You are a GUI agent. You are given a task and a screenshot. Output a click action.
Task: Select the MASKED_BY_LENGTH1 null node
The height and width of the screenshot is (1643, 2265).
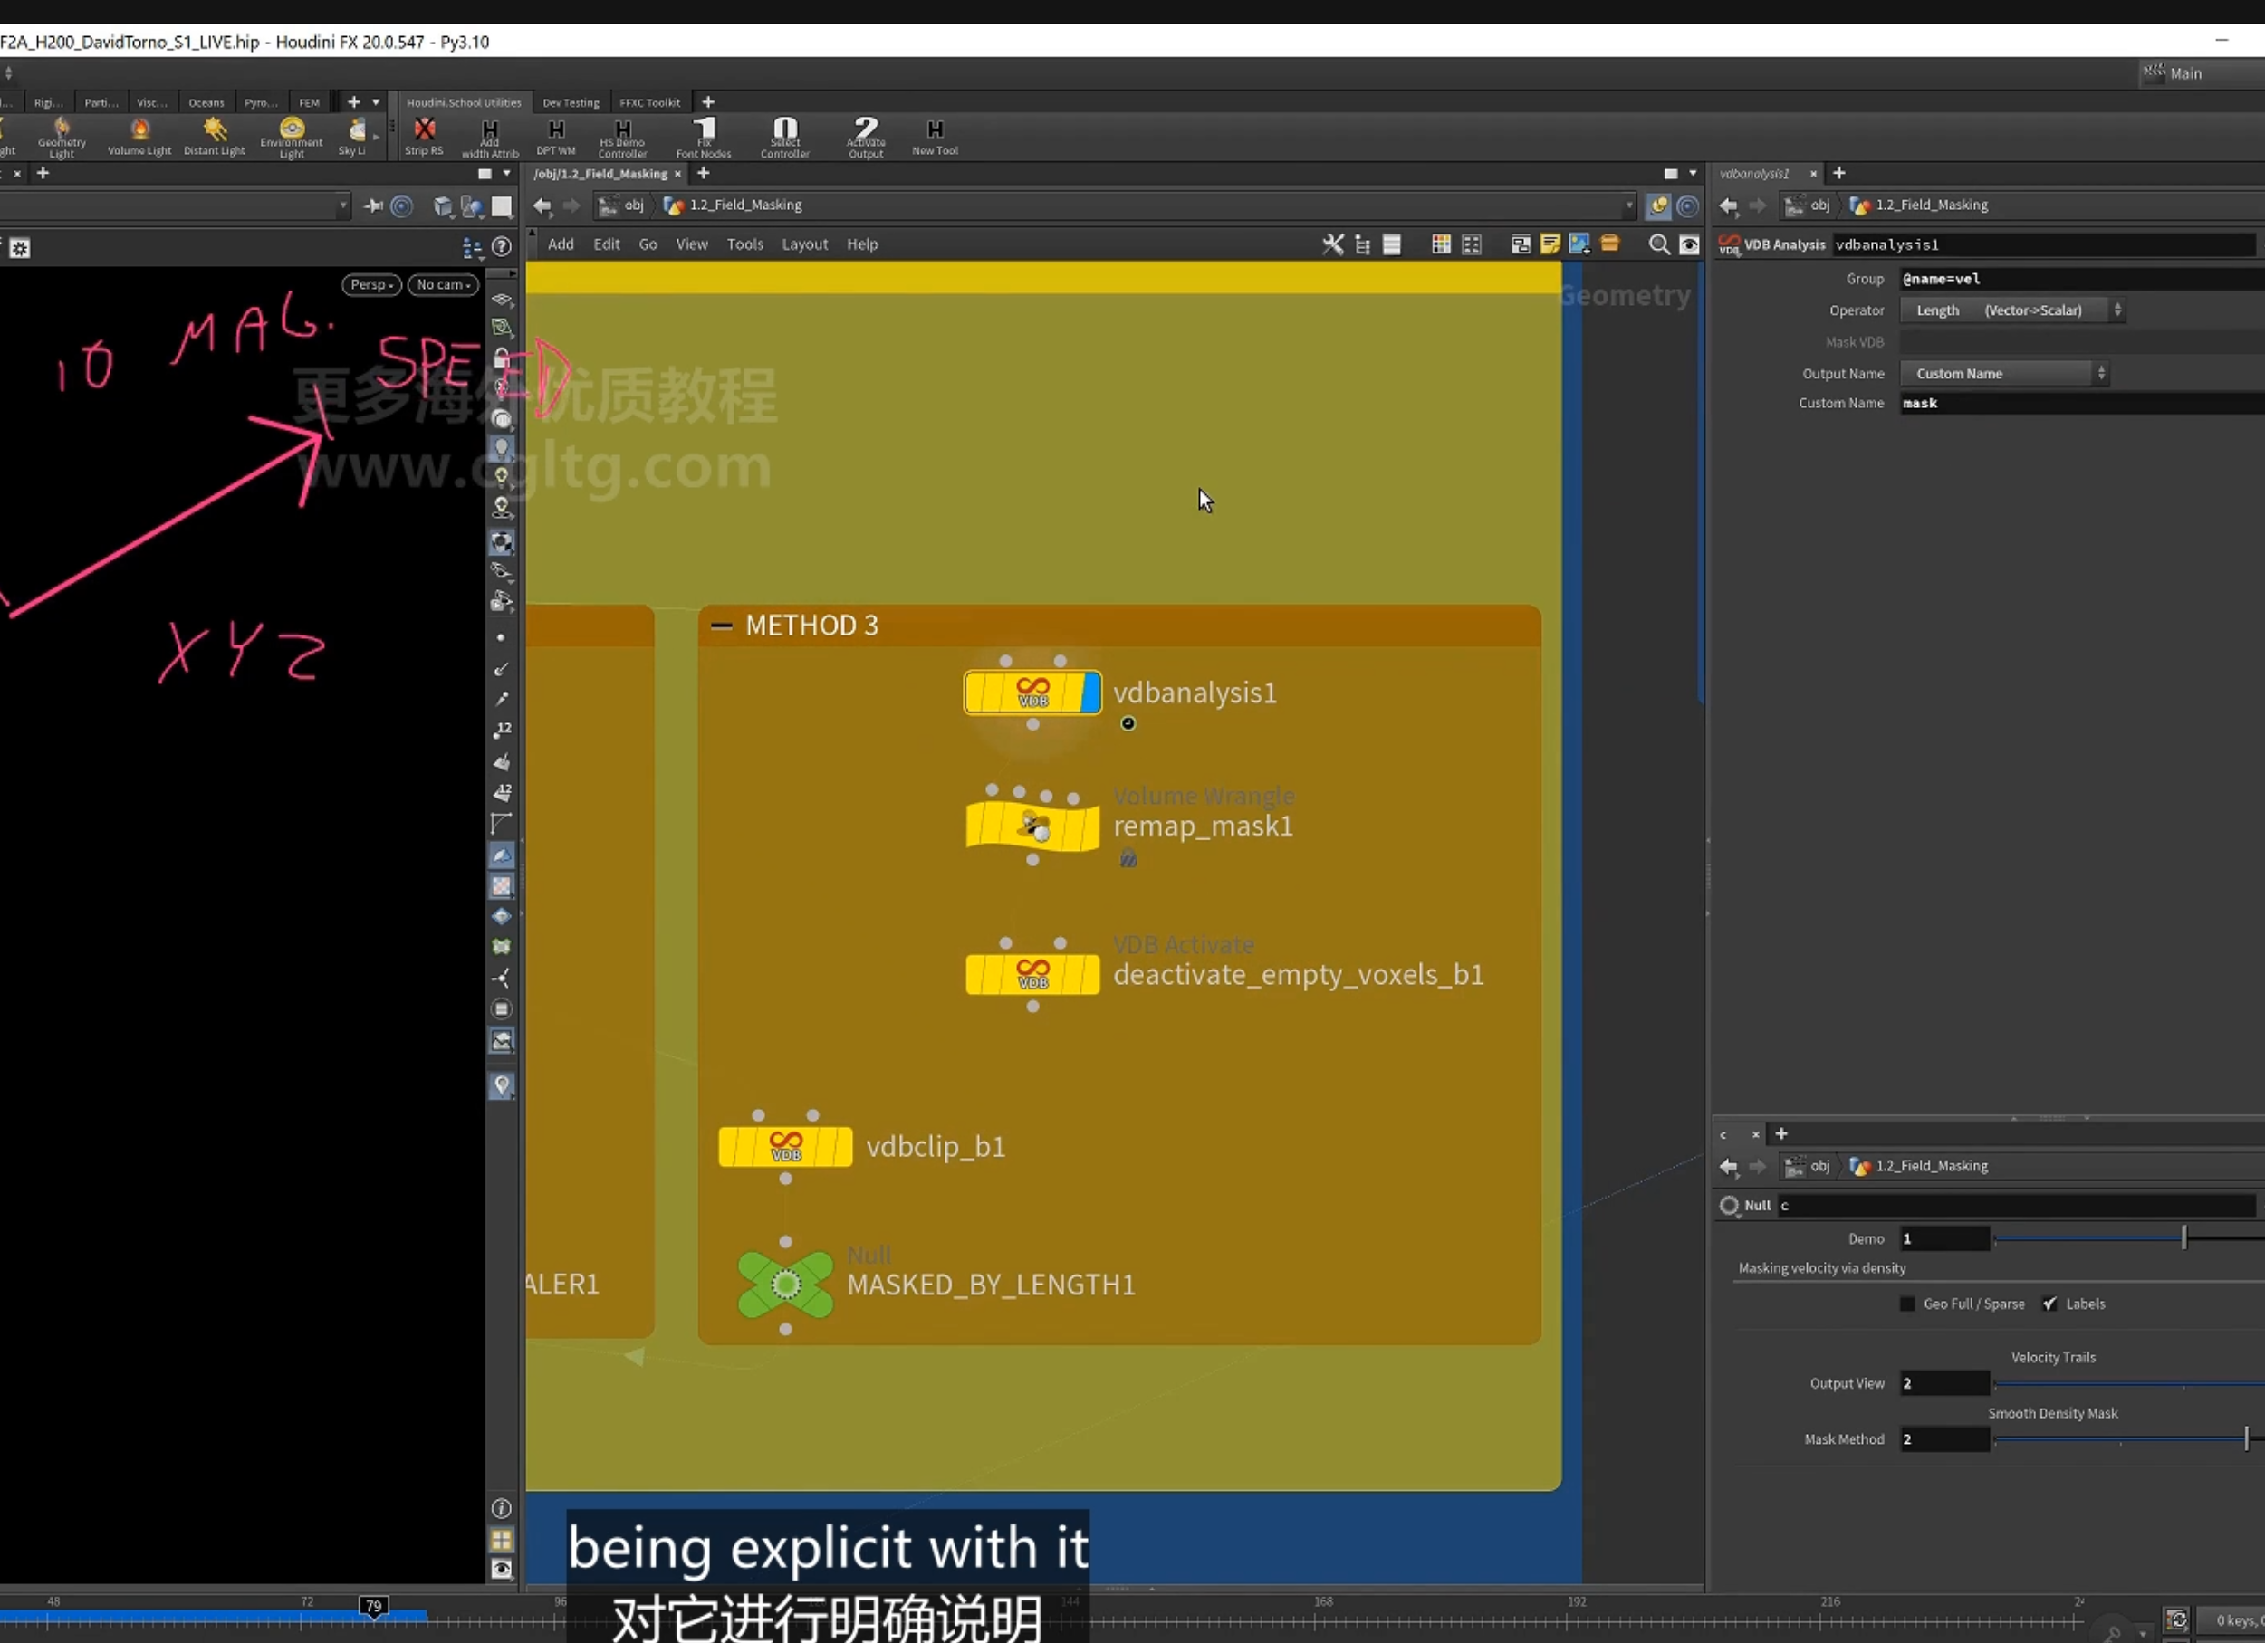pyautogui.click(x=786, y=1285)
